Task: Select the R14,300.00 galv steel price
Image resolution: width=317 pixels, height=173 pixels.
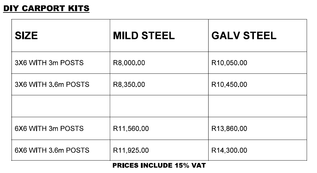Action: point(229,150)
